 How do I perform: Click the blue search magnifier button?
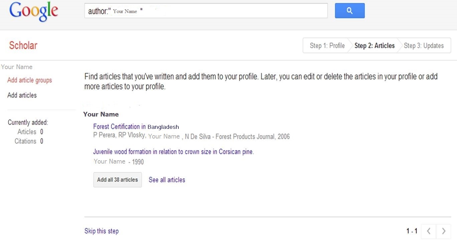350,11
